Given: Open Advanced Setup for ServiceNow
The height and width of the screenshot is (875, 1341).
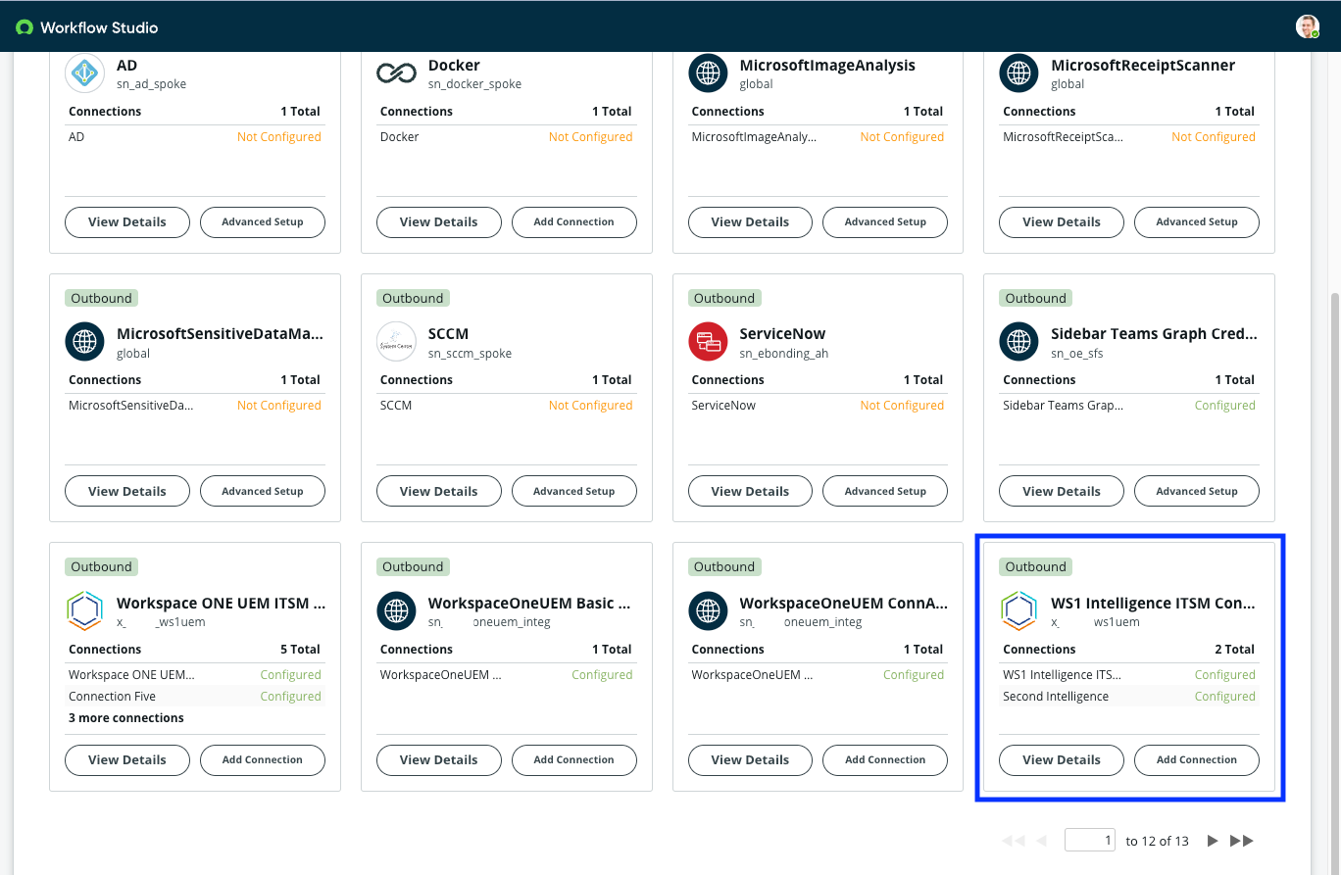Looking at the screenshot, I should [x=884, y=491].
